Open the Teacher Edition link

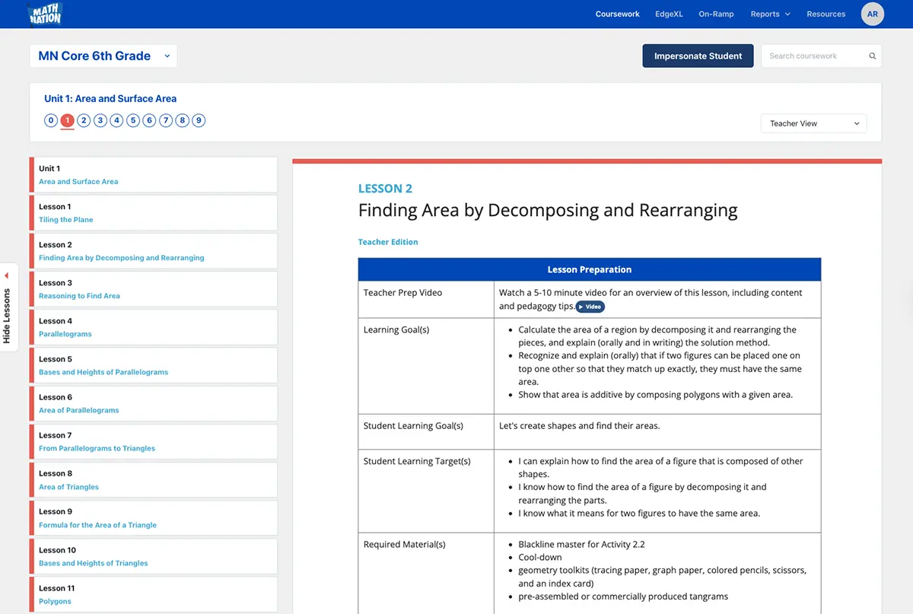click(388, 242)
